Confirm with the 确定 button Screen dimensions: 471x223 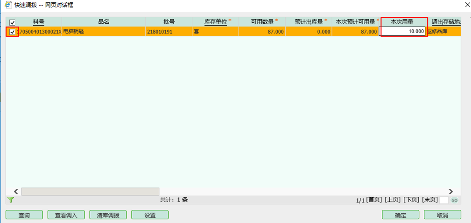(x=400, y=215)
